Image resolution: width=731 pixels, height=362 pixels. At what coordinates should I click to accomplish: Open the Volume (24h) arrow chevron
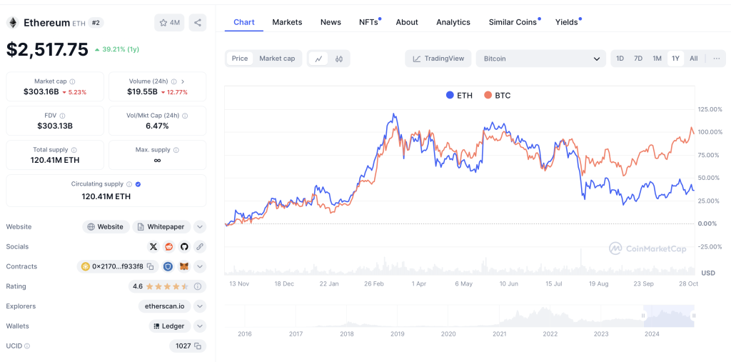point(183,81)
